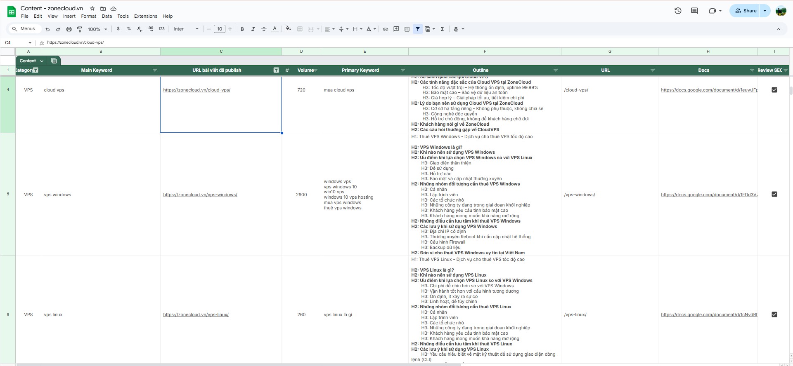Click table view icon beside Content
The width and height of the screenshot is (793, 366).
point(54,61)
